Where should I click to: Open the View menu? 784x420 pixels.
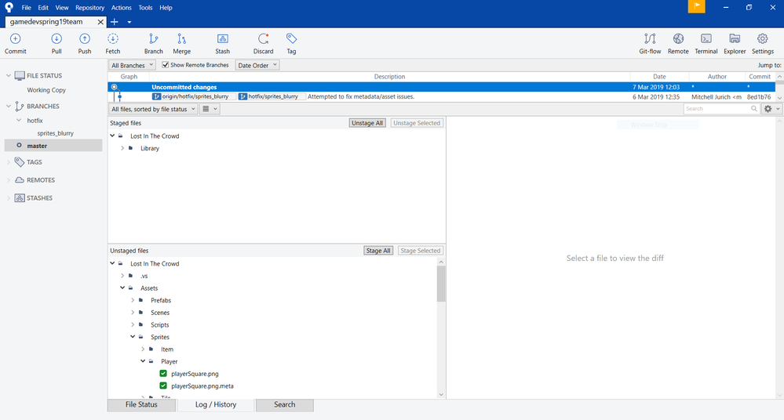[62, 8]
